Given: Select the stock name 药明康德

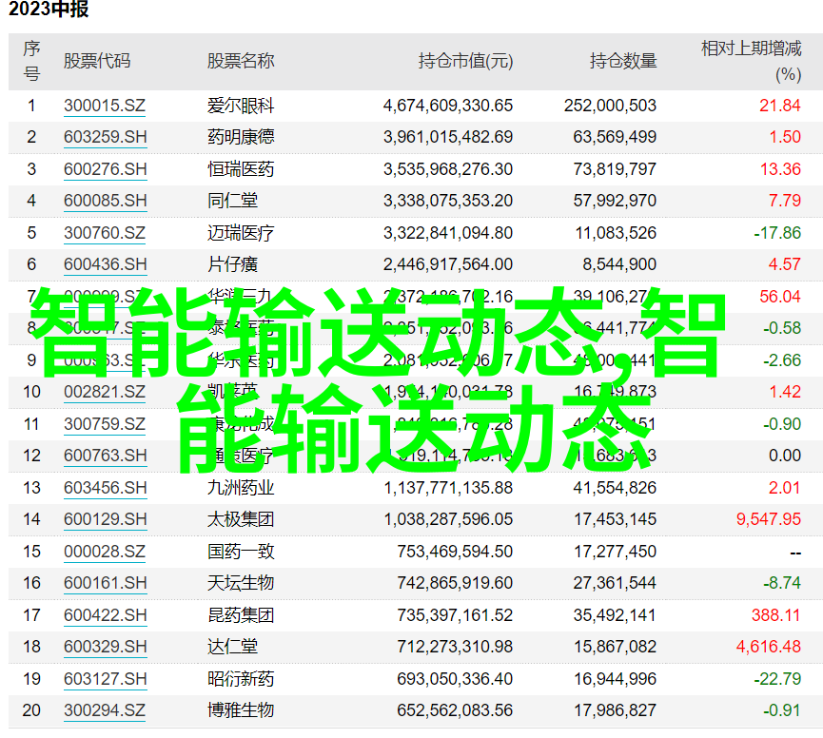Looking at the screenshot, I should point(241,138).
